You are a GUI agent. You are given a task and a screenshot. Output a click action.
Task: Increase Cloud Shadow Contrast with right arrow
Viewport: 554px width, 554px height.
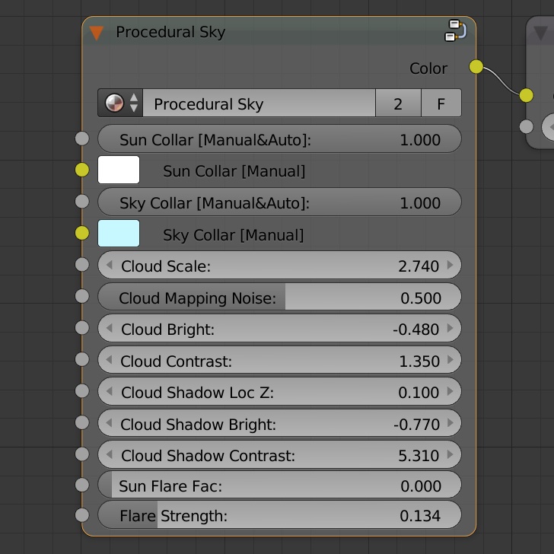tap(451, 456)
